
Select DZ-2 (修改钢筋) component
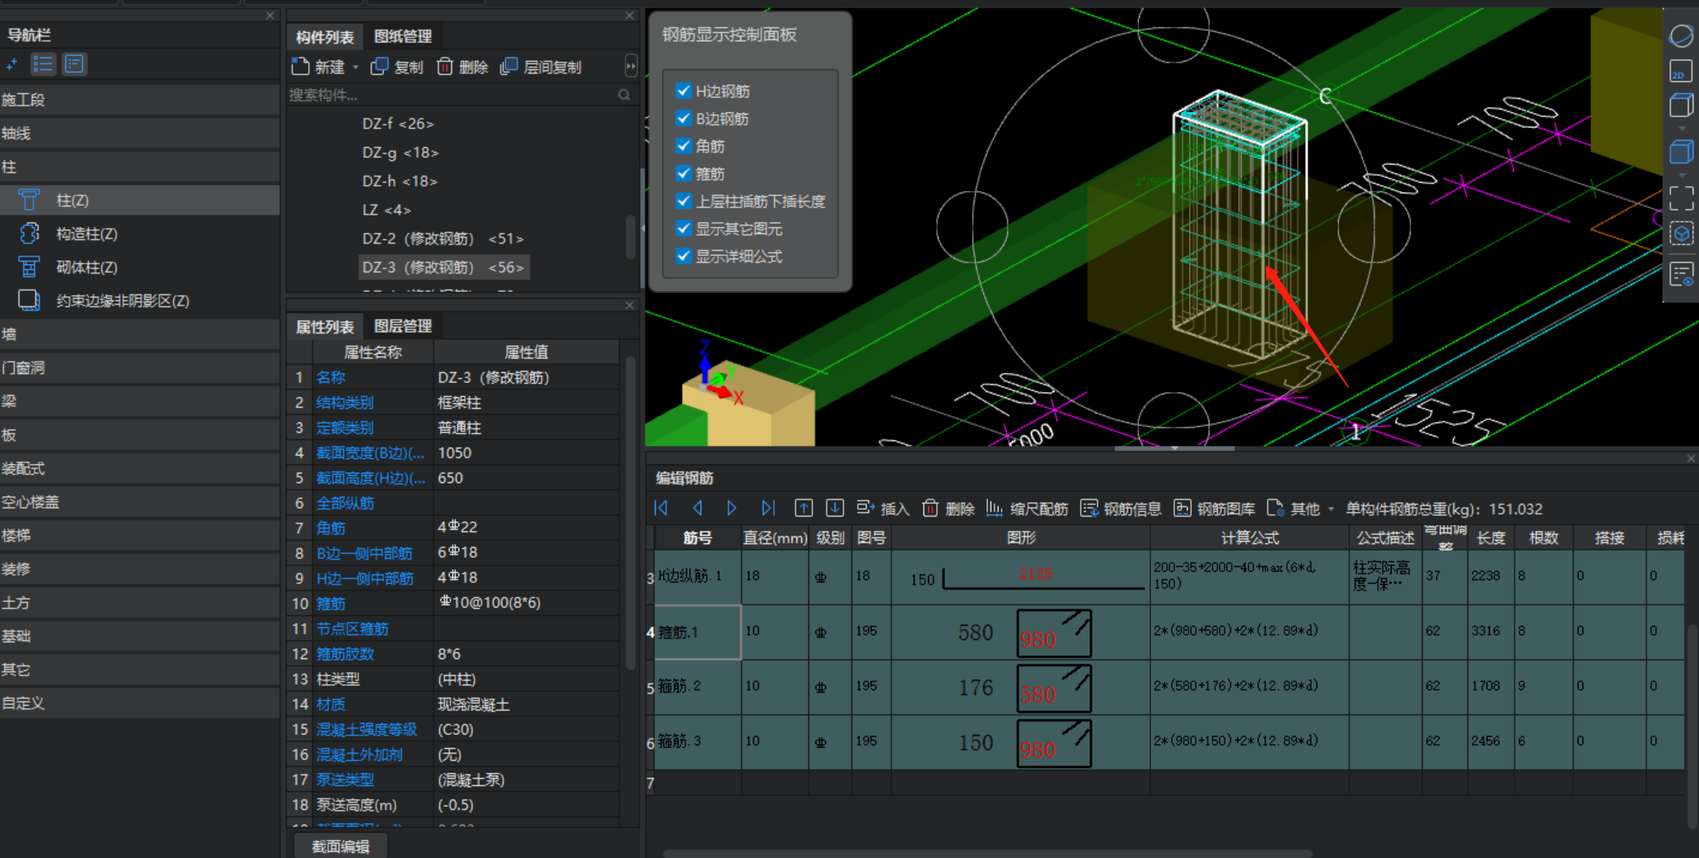tap(443, 239)
